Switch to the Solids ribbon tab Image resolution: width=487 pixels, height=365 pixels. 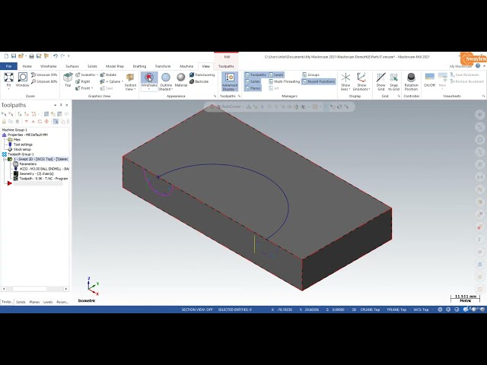(92, 66)
